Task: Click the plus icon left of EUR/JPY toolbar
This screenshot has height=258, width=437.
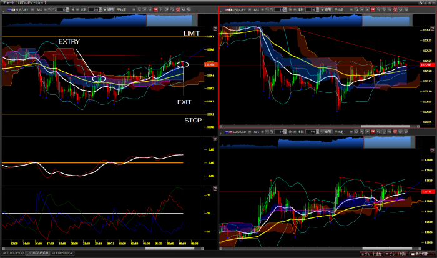Action: 3,11
